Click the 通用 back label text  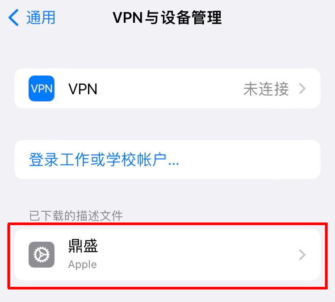tap(41, 17)
